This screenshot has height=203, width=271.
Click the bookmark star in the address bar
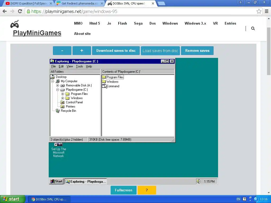coord(259,11)
